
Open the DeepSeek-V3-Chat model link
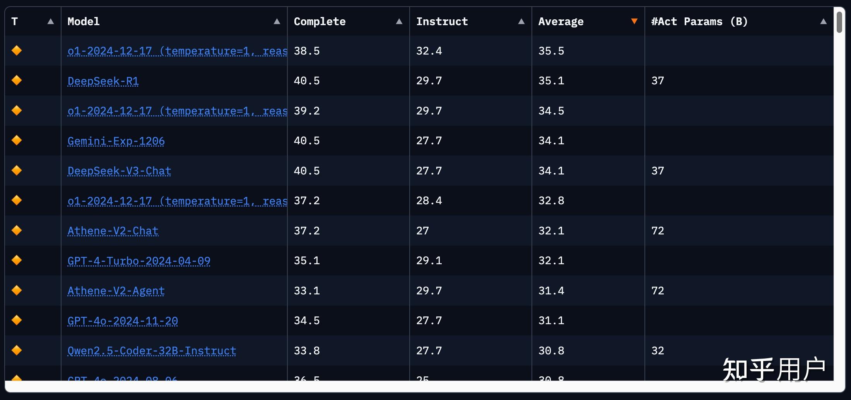(119, 171)
